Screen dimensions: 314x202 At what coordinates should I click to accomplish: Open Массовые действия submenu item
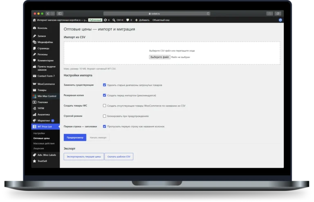click(44, 144)
